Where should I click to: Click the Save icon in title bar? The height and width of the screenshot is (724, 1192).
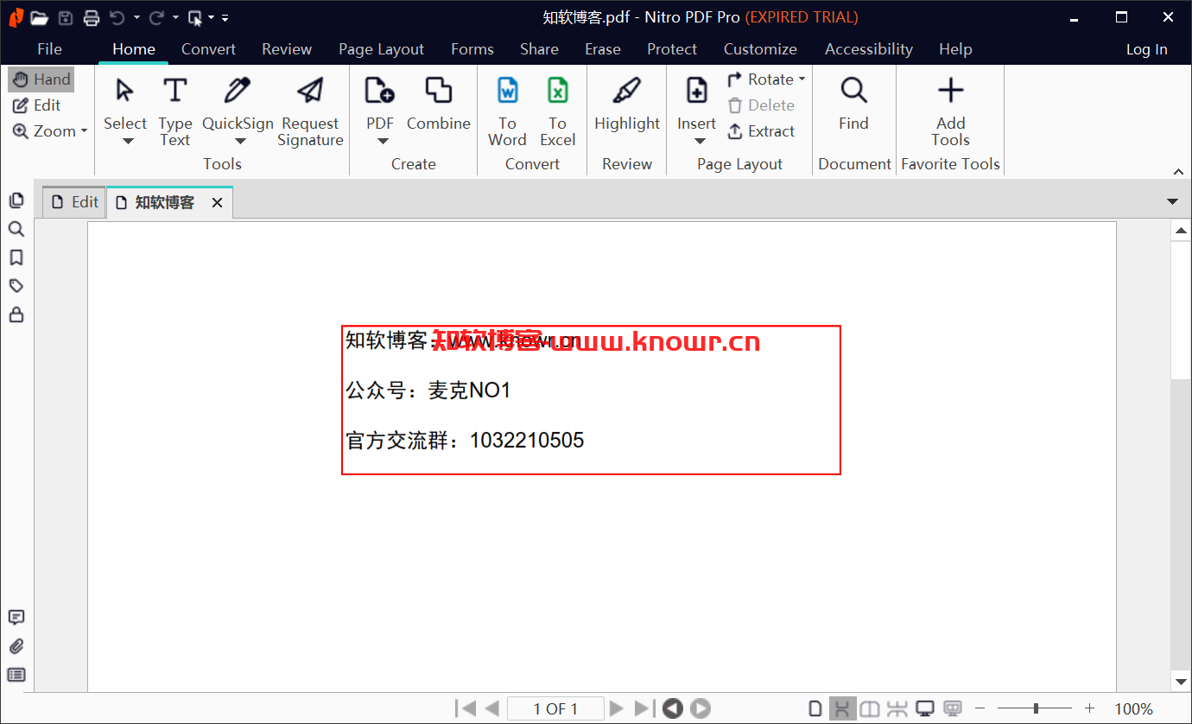pyautogui.click(x=66, y=17)
